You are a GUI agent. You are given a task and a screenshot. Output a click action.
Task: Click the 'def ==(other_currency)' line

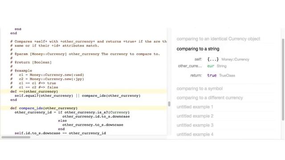click(34, 92)
